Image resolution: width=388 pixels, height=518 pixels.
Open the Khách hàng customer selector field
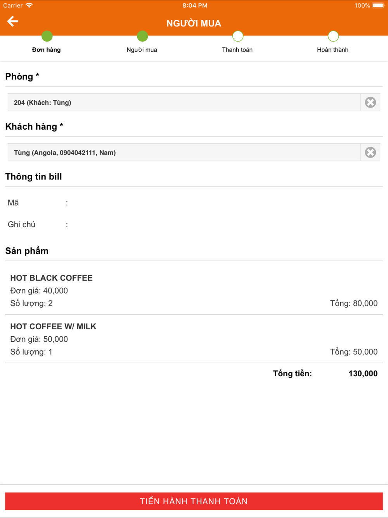pyautogui.click(x=184, y=153)
